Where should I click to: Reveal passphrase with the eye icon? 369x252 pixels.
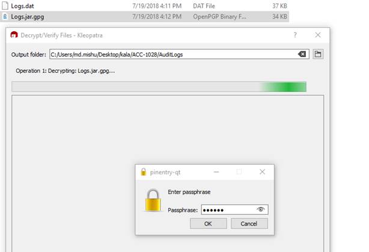pyautogui.click(x=260, y=209)
